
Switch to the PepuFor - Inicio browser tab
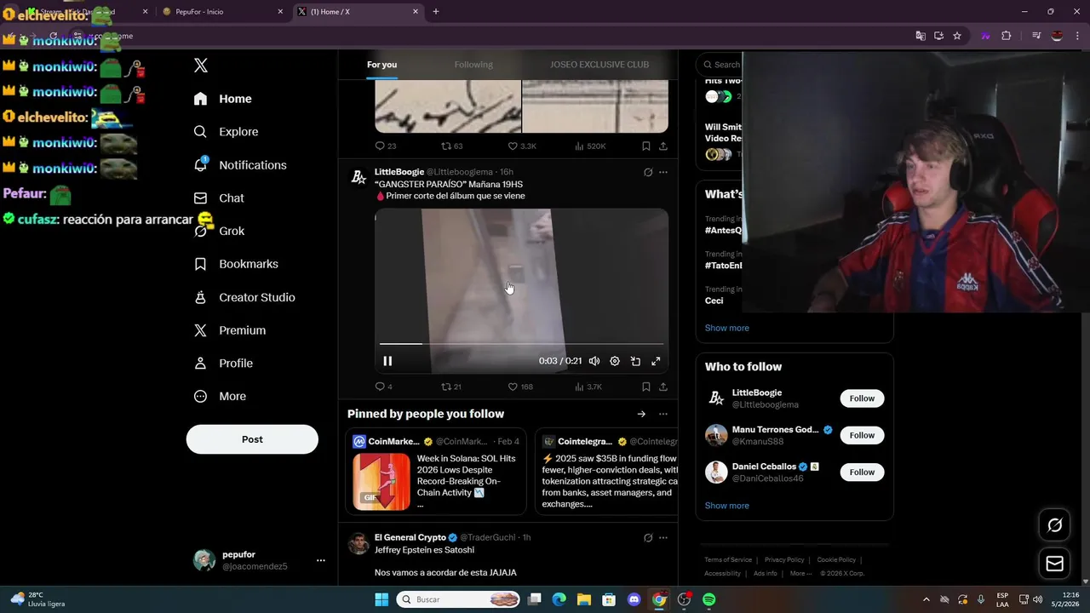pos(222,12)
